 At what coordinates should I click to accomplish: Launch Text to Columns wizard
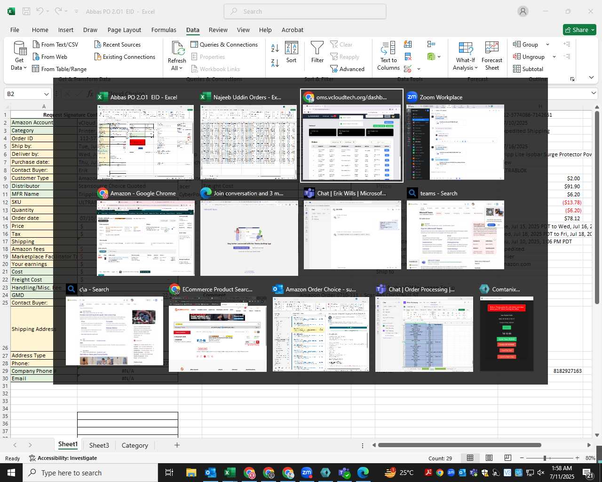388,56
